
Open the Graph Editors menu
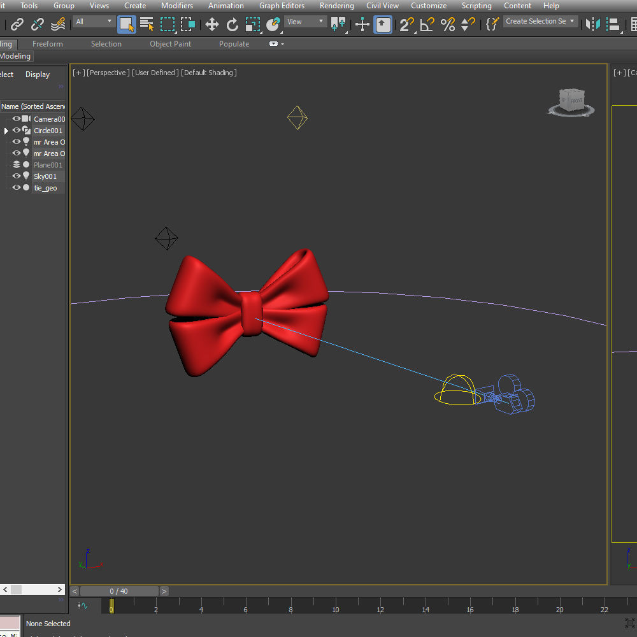point(282,6)
